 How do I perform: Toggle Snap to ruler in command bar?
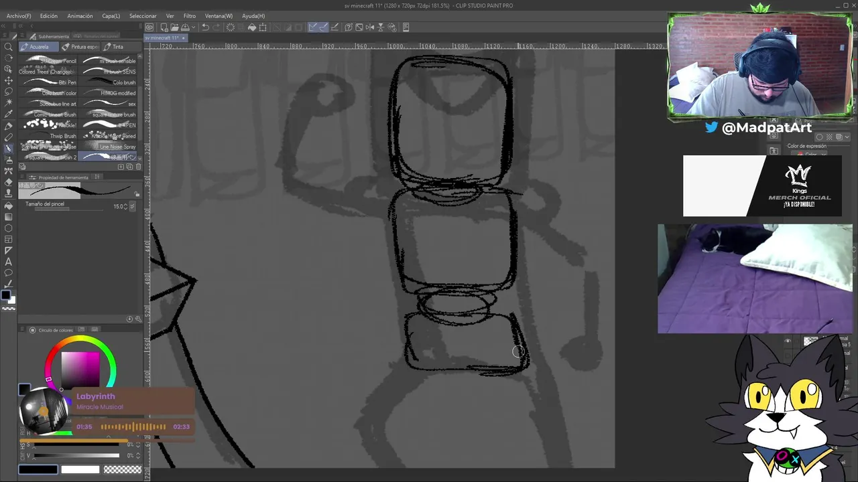click(x=312, y=27)
